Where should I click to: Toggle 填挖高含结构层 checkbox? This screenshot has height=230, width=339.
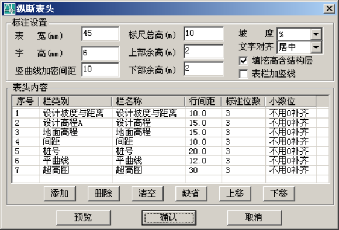(244, 61)
